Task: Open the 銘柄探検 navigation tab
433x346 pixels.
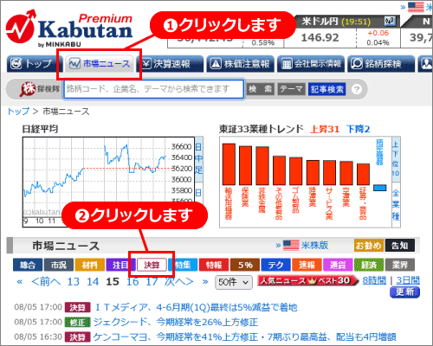Action: [381, 64]
